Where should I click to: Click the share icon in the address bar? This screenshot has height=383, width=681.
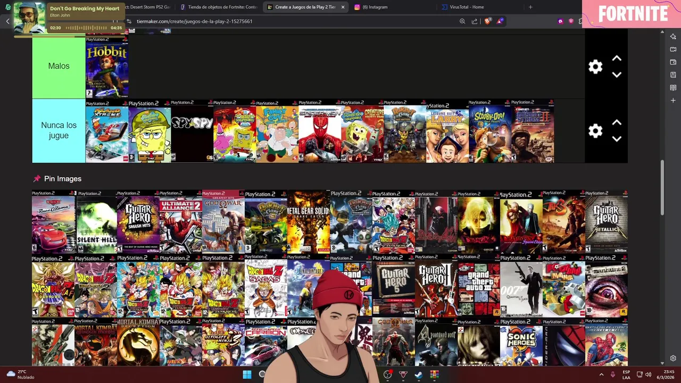coord(475,21)
